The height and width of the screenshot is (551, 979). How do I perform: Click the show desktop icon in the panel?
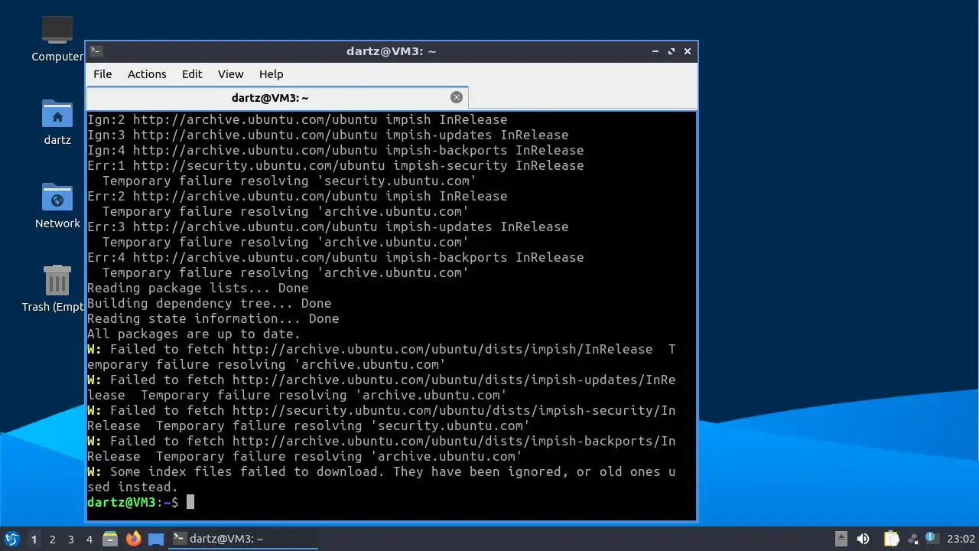click(156, 539)
